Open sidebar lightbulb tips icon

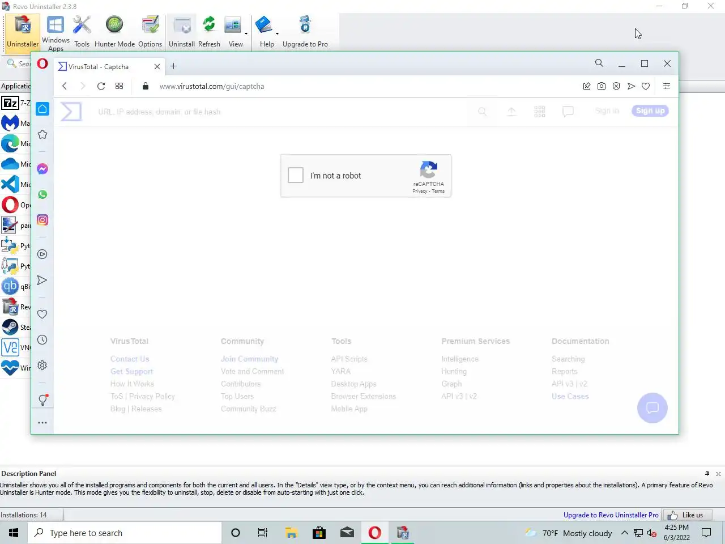42,399
